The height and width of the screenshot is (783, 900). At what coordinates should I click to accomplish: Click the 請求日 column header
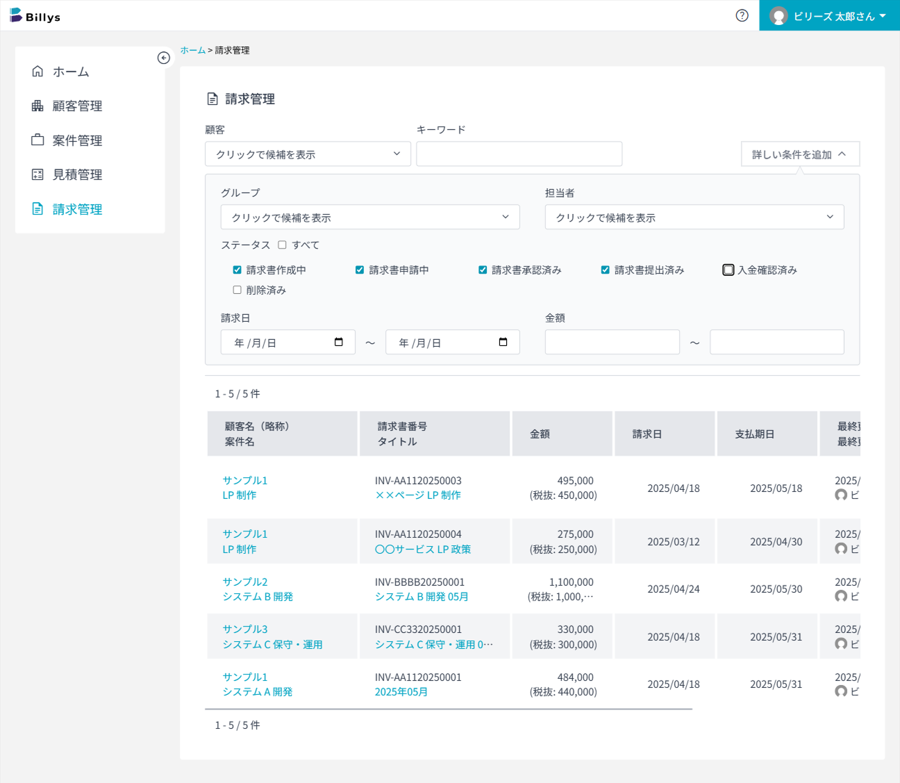coord(665,434)
